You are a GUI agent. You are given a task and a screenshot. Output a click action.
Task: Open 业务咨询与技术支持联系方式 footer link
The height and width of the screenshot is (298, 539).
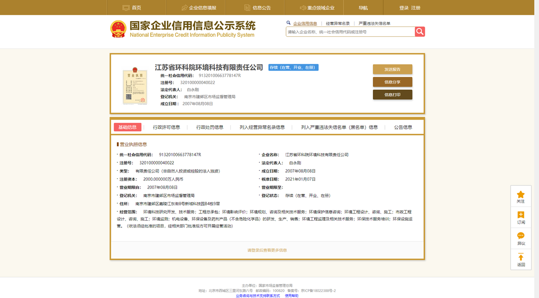pyautogui.click(x=258, y=295)
